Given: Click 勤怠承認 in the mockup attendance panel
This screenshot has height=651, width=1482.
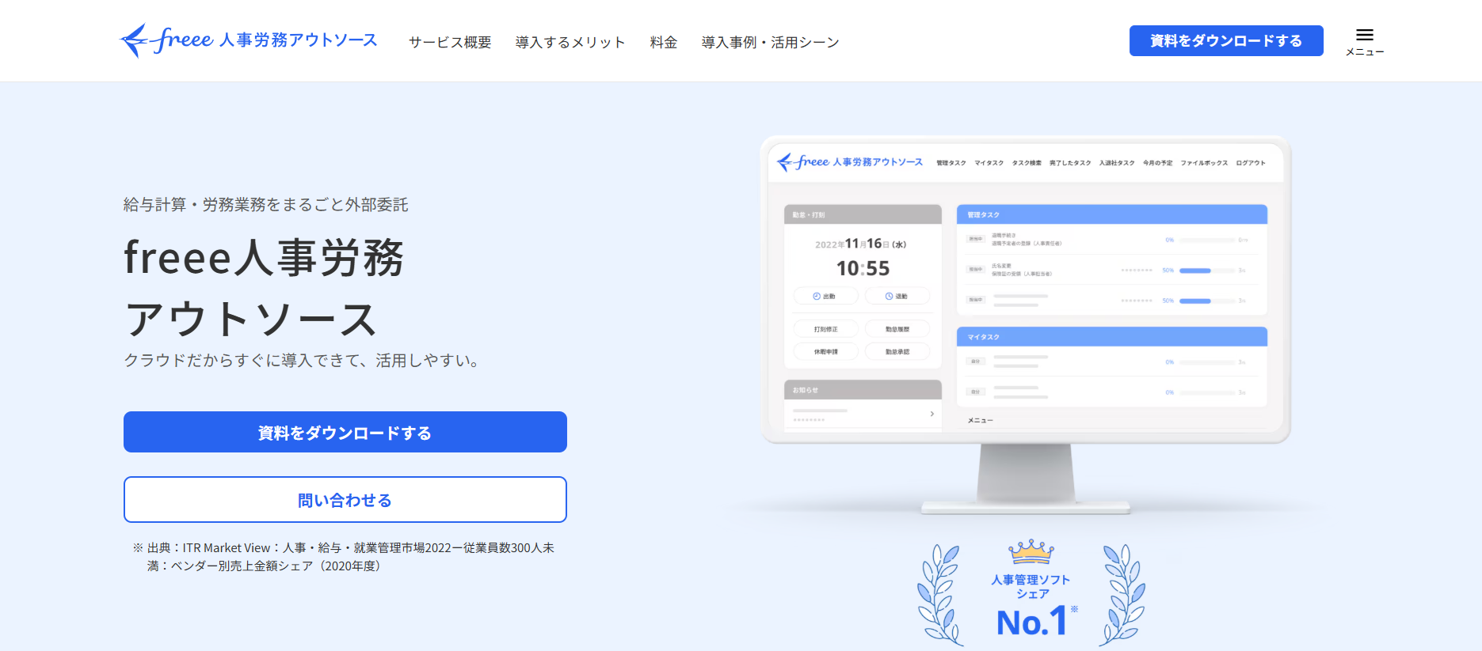Looking at the screenshot, I should tap(897, 351).
